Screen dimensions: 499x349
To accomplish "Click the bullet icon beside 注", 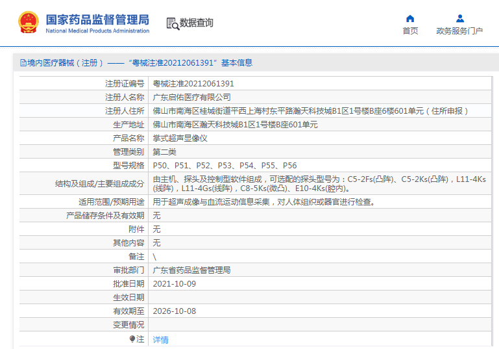I will point(132,339).
